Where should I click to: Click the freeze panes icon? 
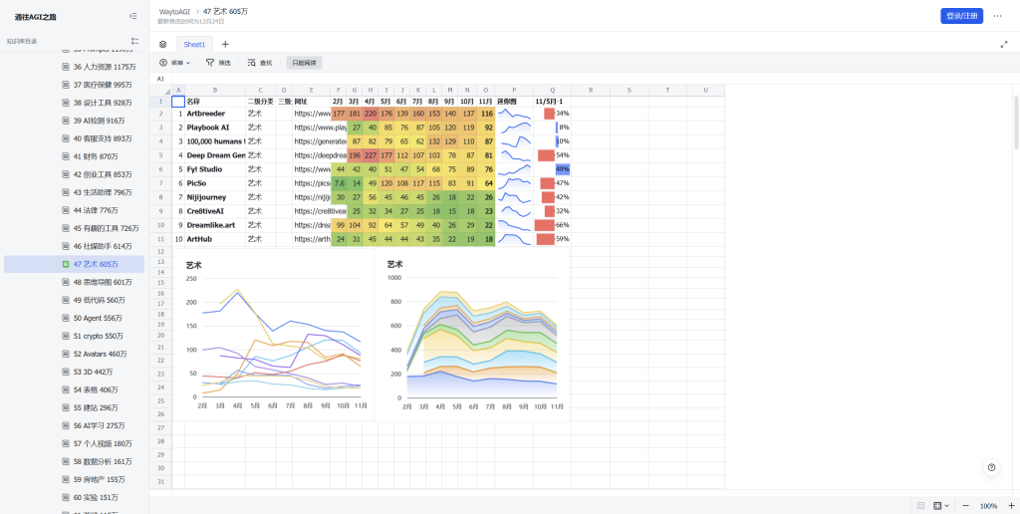pos(937,506)
